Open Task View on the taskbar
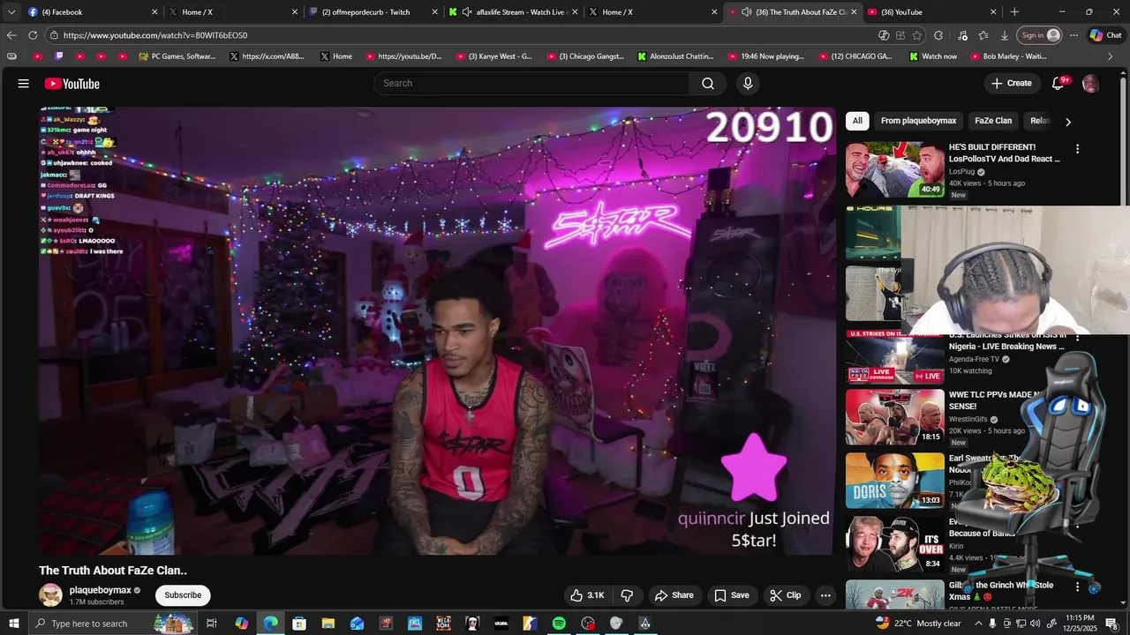 212,624
